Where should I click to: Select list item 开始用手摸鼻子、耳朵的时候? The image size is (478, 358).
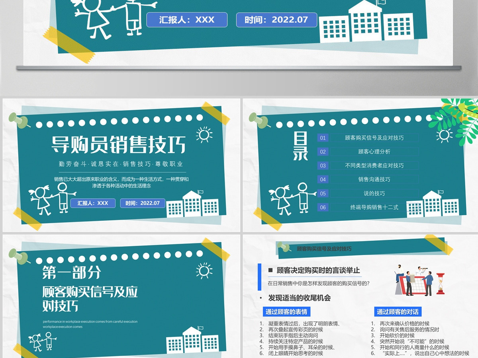(x=302, y=348)
